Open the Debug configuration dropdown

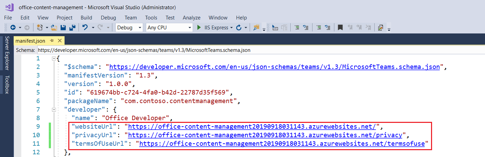click(x=129, y=28)
